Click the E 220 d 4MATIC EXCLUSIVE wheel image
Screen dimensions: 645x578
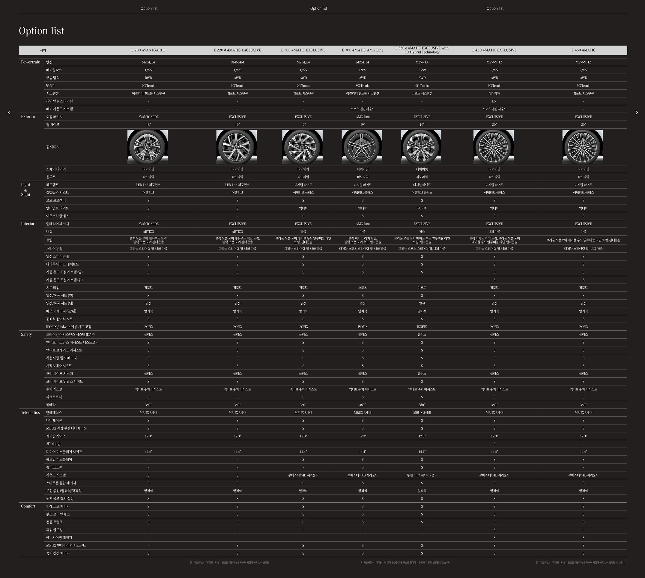click(237, 147)
